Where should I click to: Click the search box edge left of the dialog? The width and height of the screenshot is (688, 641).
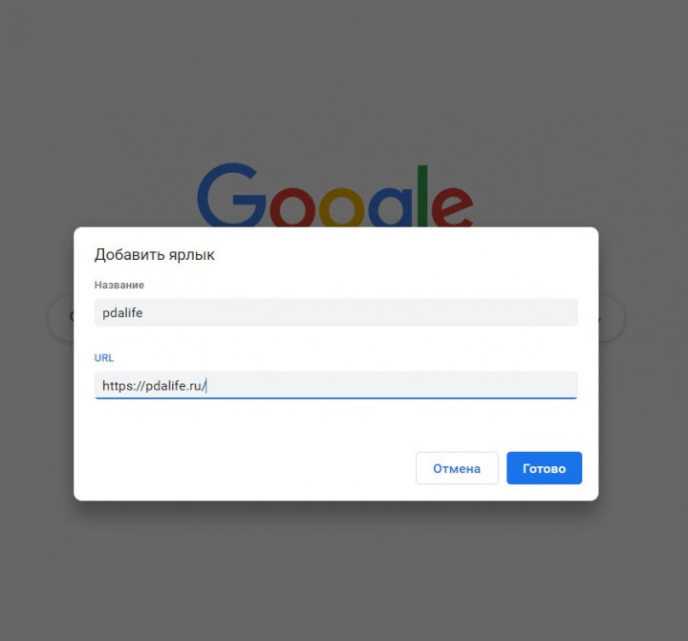[60, 318]
